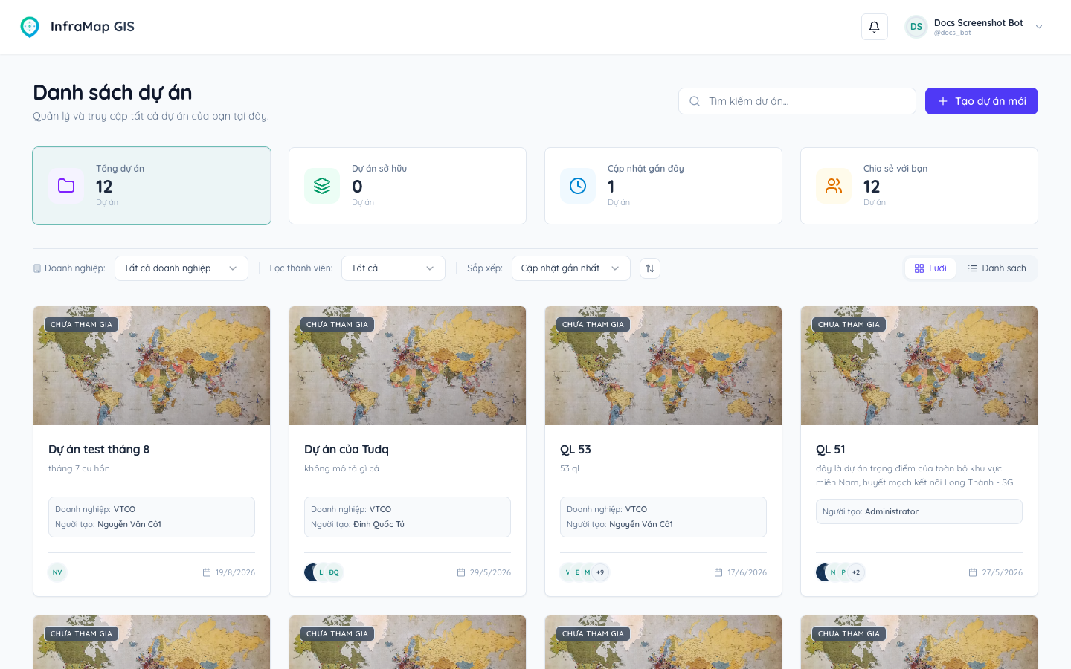Screen dimensions: 1071x669
Task: Click the QL 51 project title
Action: [x=831, y=450]
